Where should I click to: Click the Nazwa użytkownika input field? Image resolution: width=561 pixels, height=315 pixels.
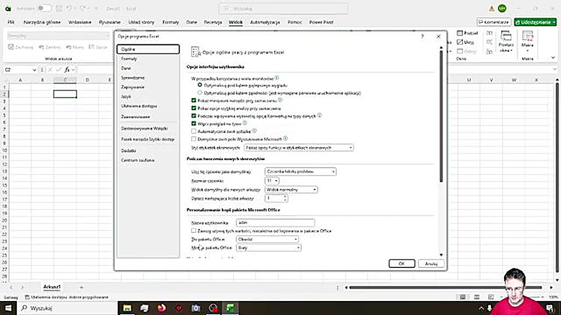tap(275, 223)
